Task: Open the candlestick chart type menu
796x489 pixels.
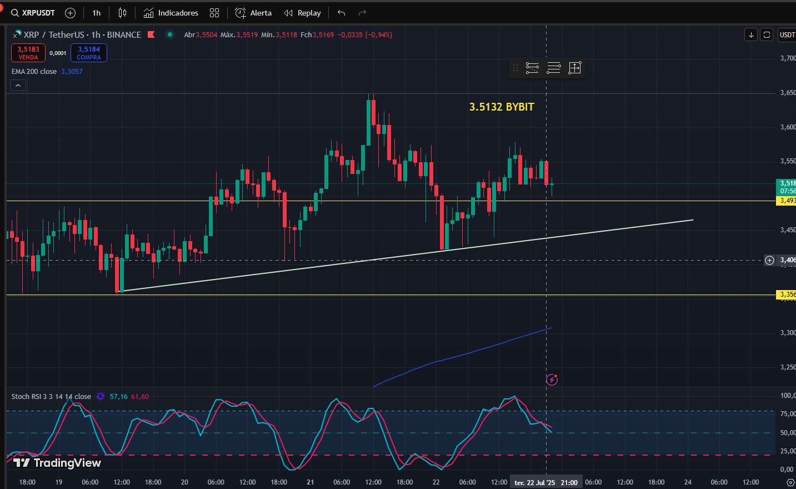Action: [122, 13]
